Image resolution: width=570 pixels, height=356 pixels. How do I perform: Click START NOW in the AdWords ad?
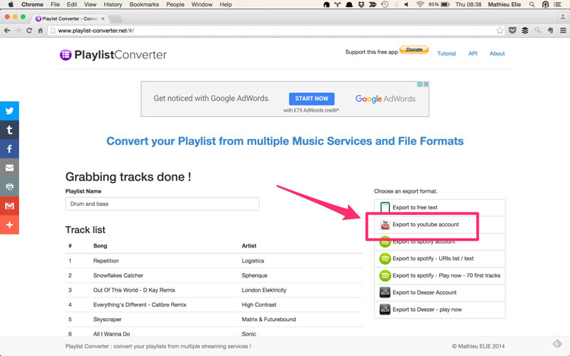312,99
